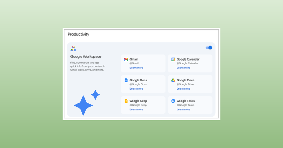The height and width of the screenshot is (148, 283).
Task: Click the Google Workspace heading
Action: point(86,57)
